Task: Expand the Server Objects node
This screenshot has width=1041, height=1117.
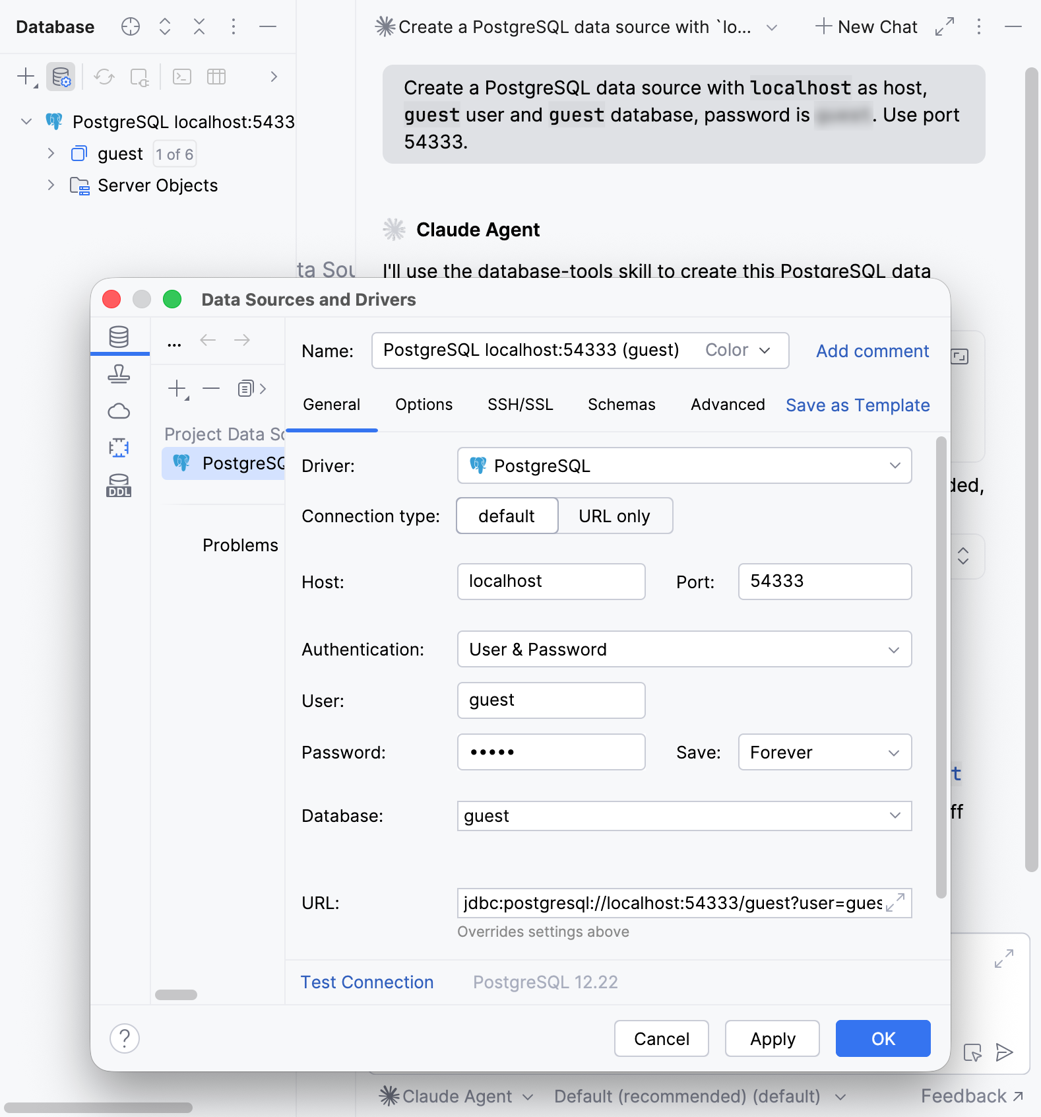Action: 51,185
